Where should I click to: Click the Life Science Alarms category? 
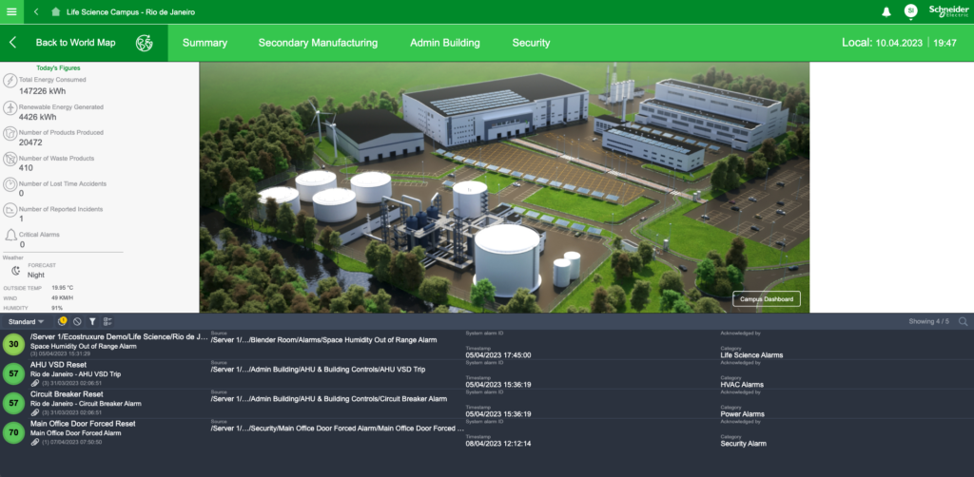[751, 355]
